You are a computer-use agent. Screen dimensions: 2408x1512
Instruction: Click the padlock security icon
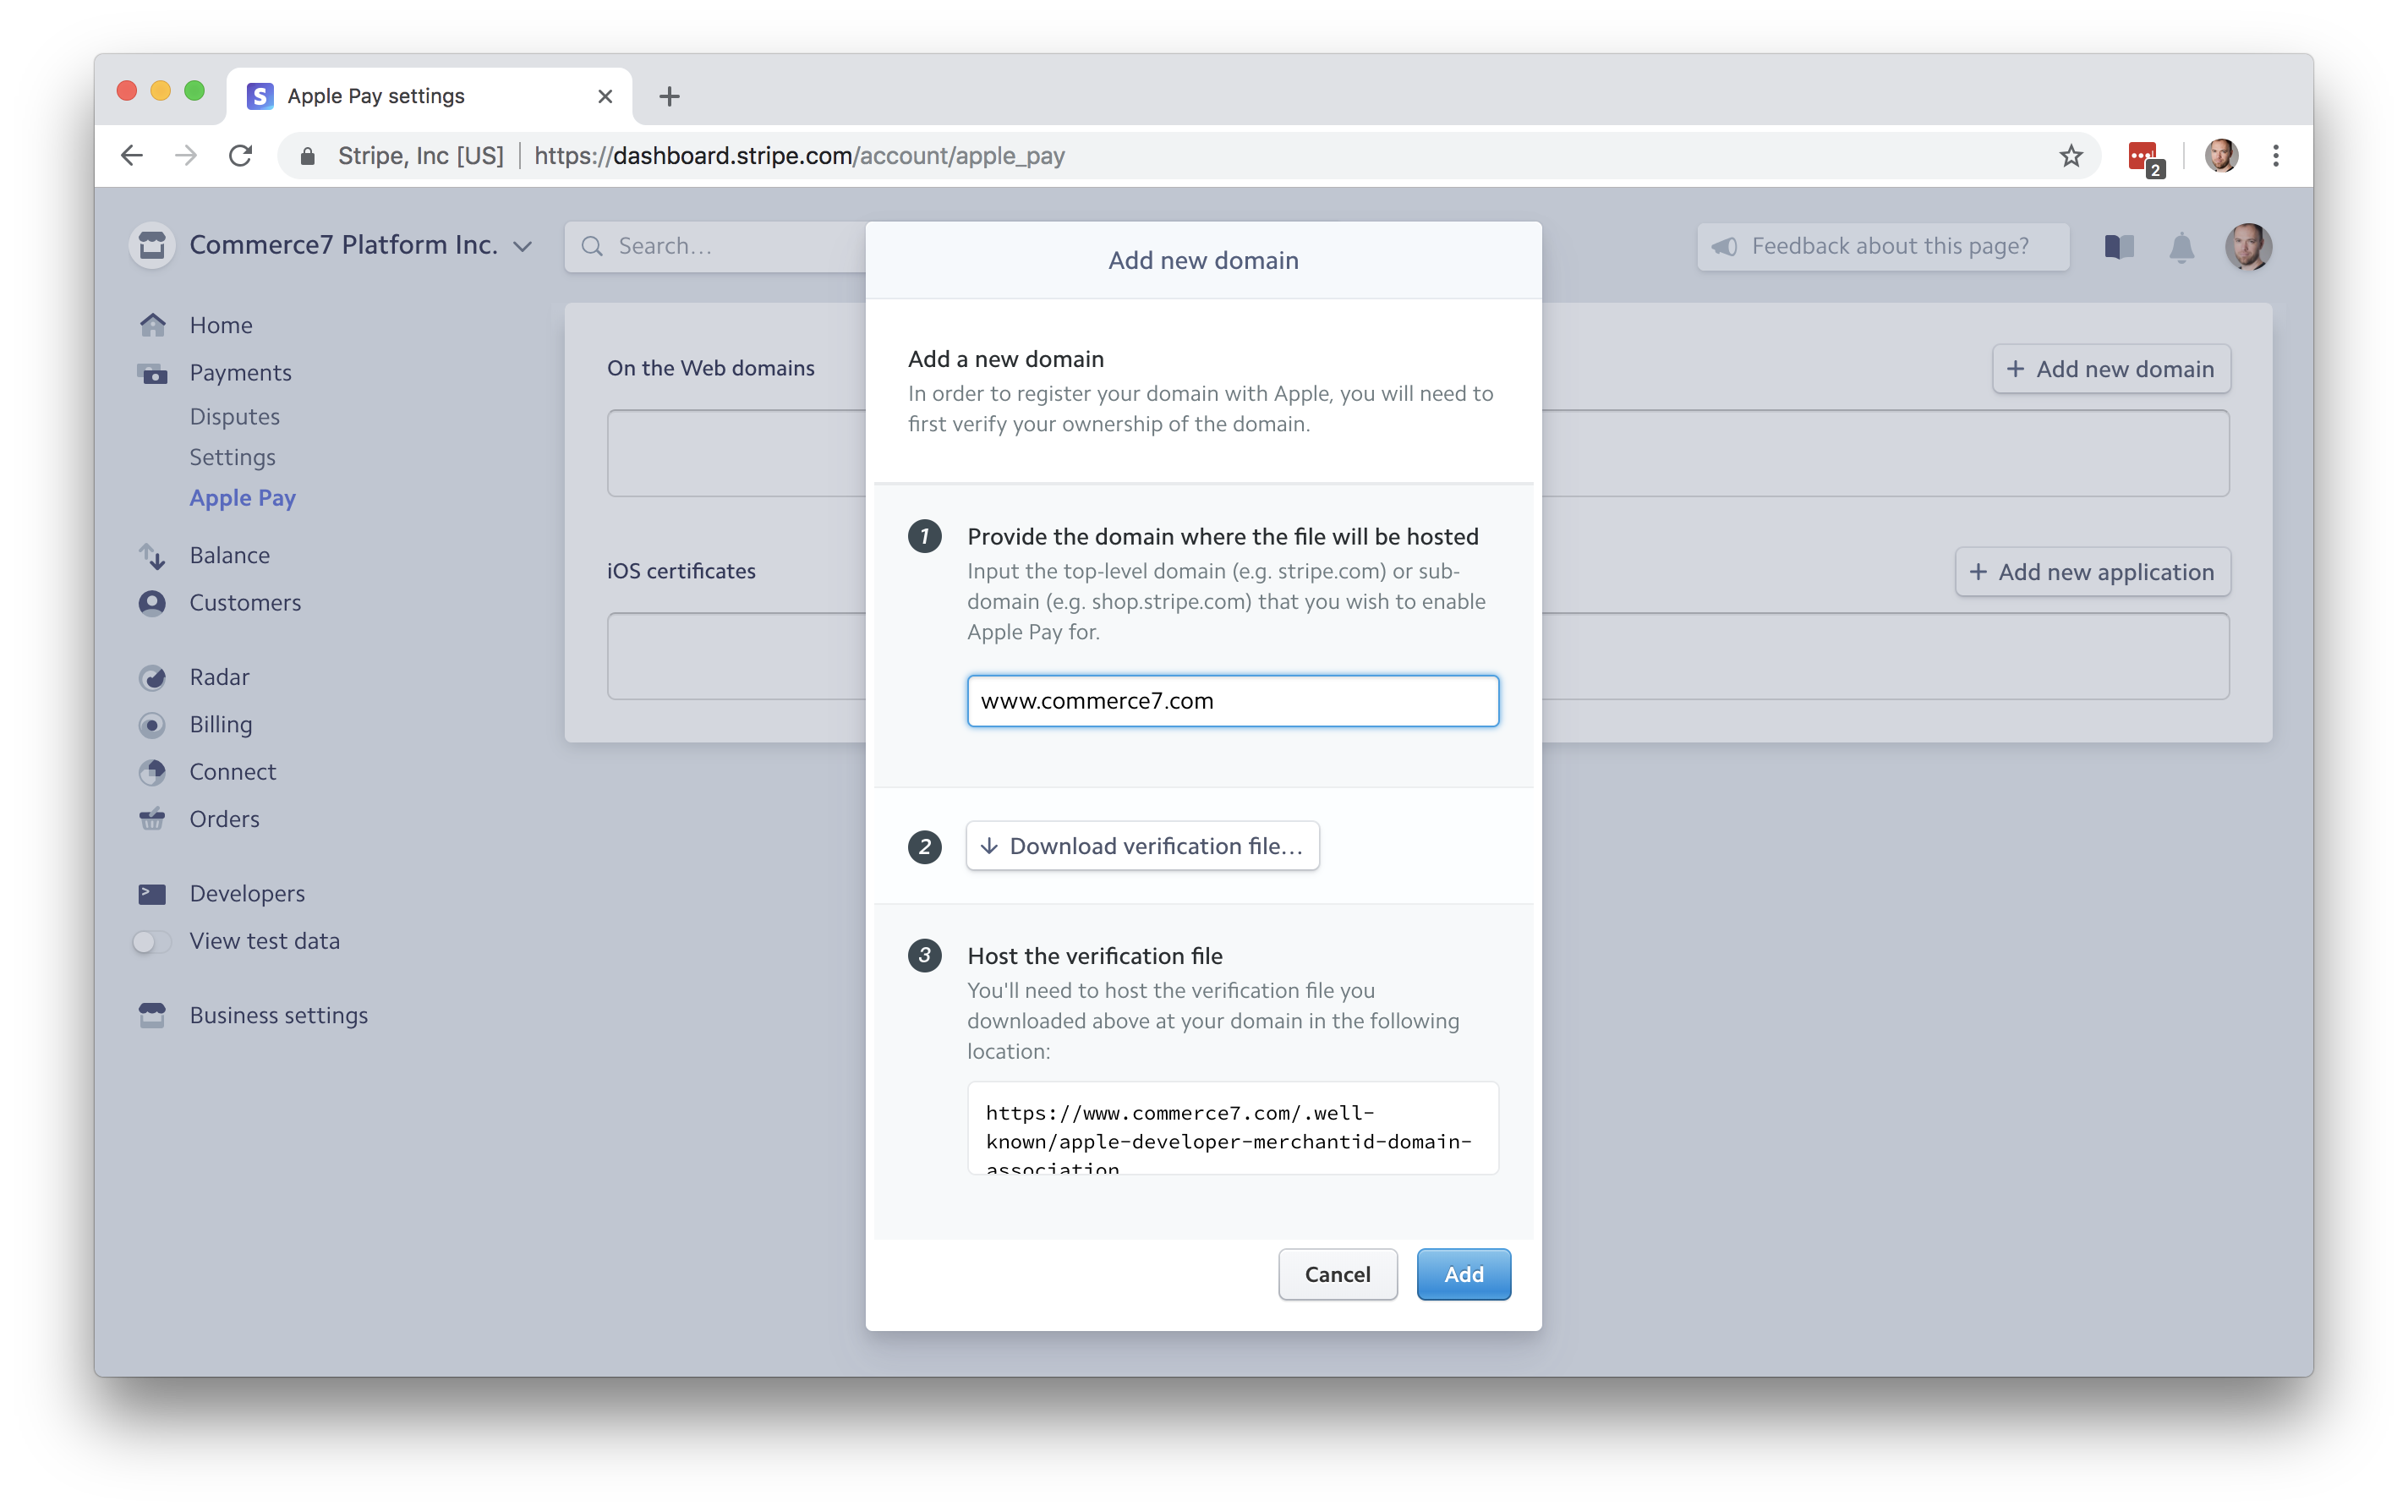pos(308,156)
